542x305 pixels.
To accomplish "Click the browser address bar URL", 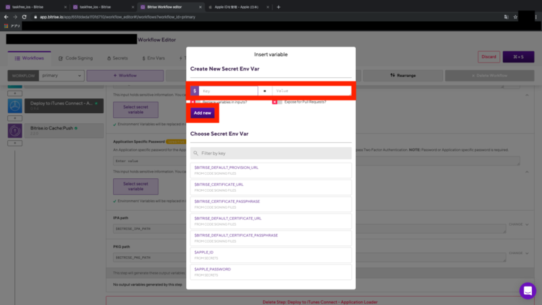I will coord(117,17).
